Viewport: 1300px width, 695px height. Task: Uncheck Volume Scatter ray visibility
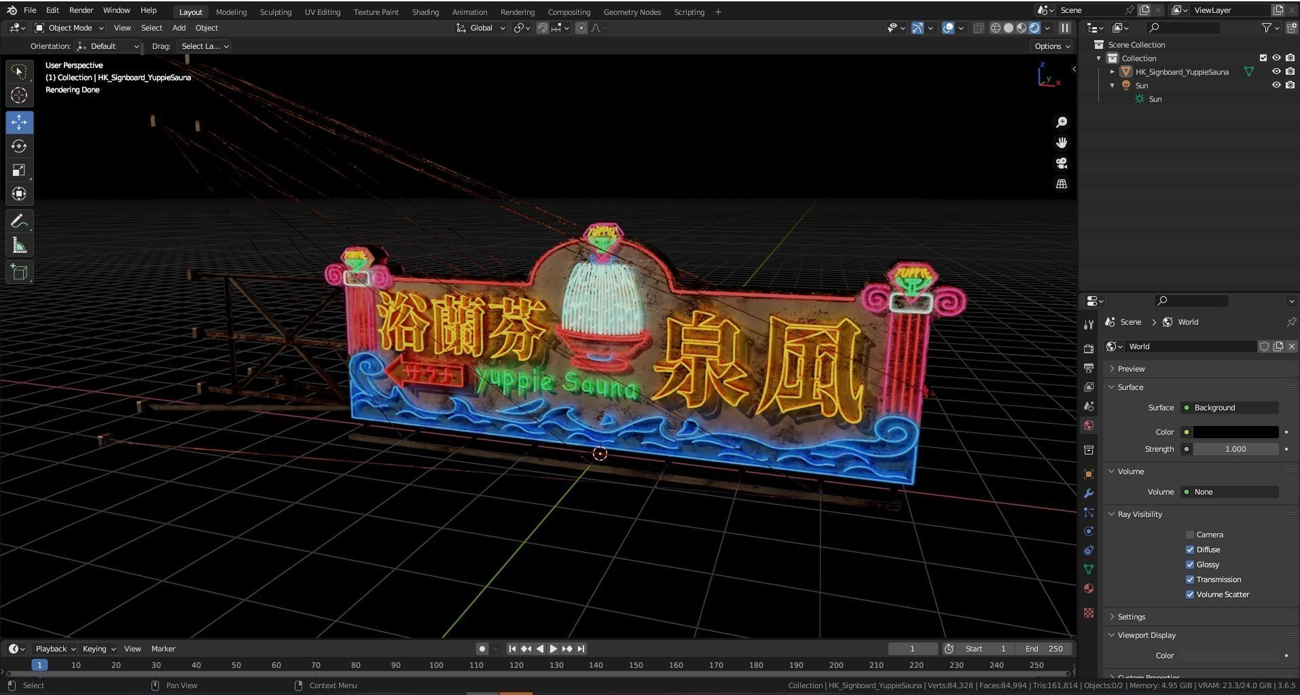[1190, 594]
